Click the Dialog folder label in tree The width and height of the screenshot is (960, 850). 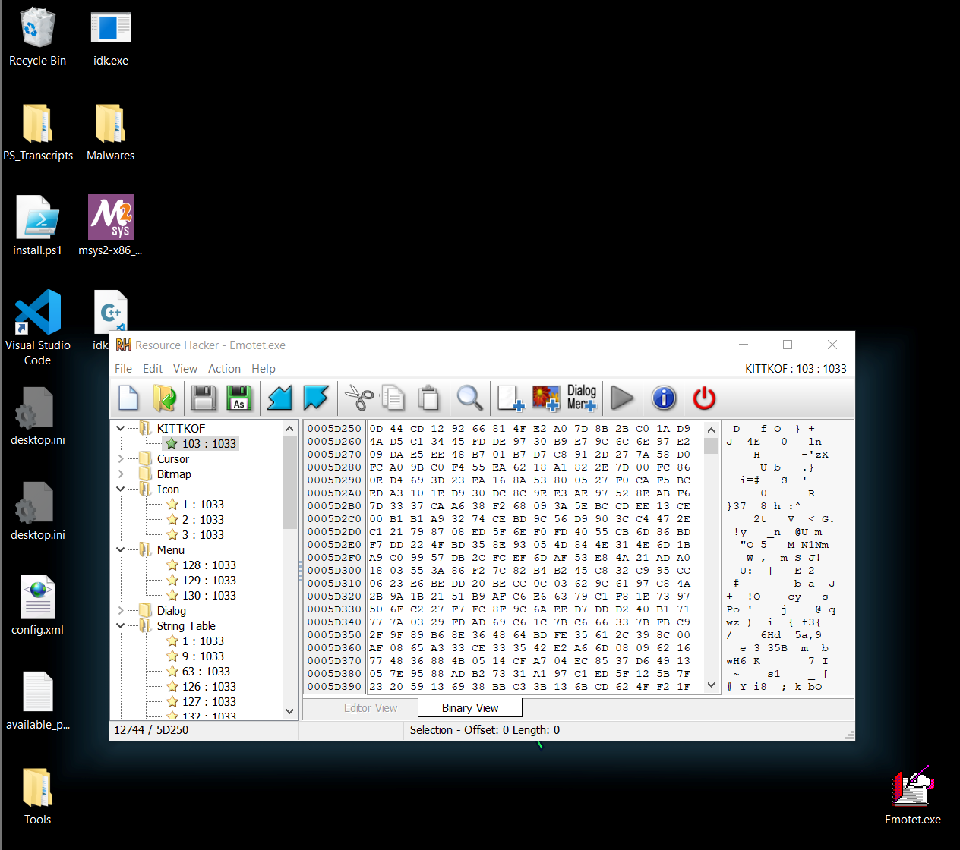[x=172, y=611]
